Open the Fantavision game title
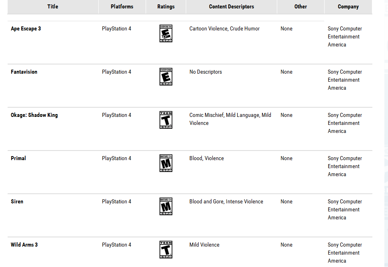The height and width of the screenshot is (267, 388). (x=24, y=72)
